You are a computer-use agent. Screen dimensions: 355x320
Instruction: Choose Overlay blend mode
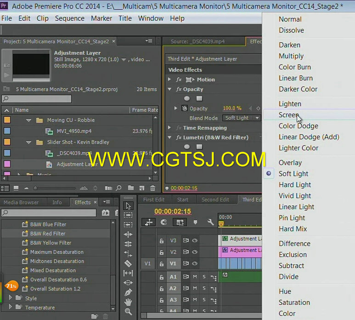coord(290,163)
